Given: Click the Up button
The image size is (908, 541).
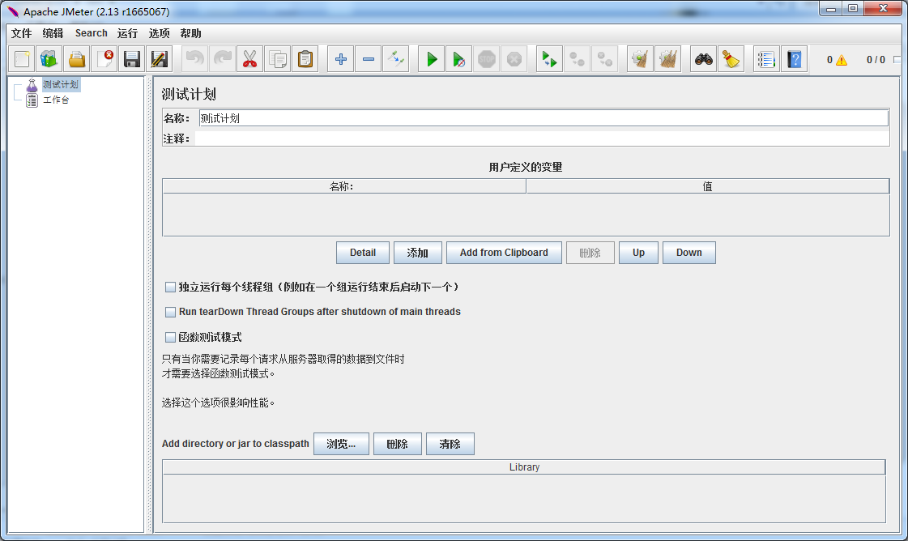Looking at the screenshot, I should [x=638, y=253].
